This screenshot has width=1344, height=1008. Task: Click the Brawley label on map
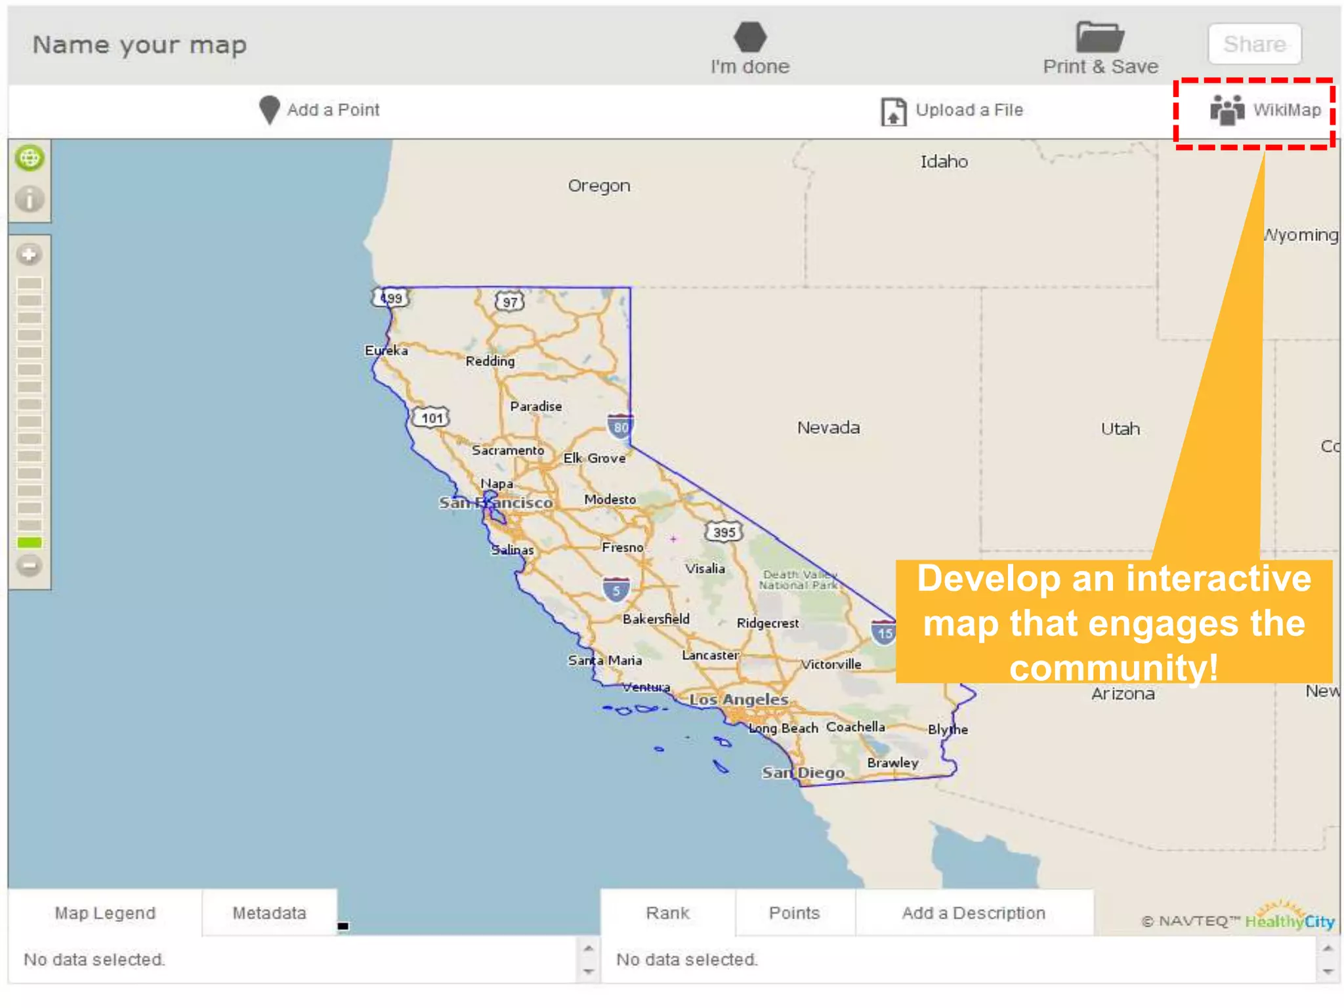click(x=892, y=763)
